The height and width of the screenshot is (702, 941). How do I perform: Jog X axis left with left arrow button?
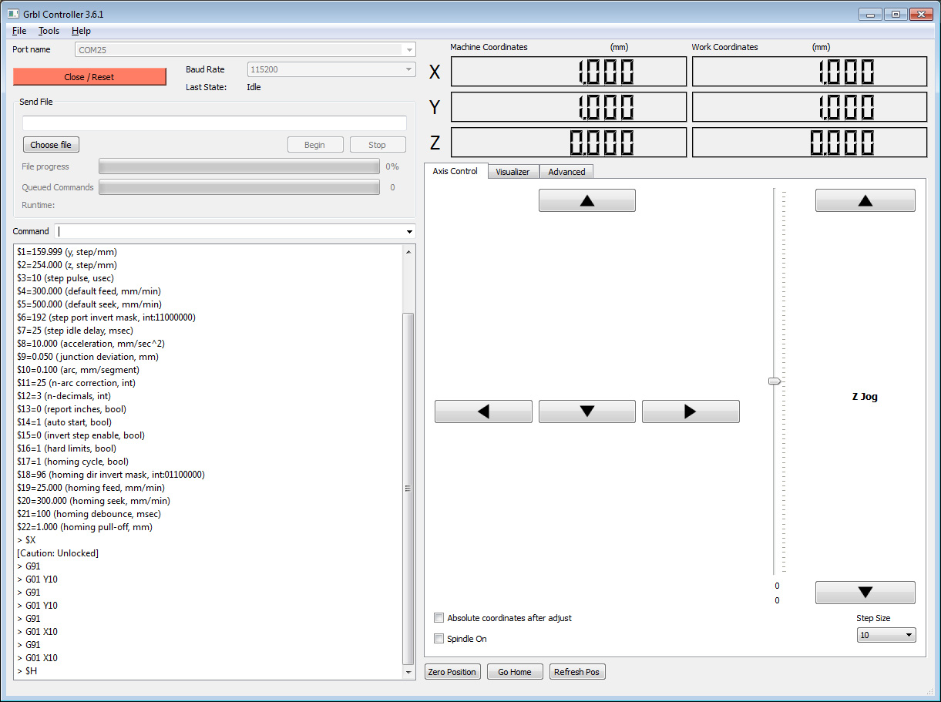click(x=483, y=411)
